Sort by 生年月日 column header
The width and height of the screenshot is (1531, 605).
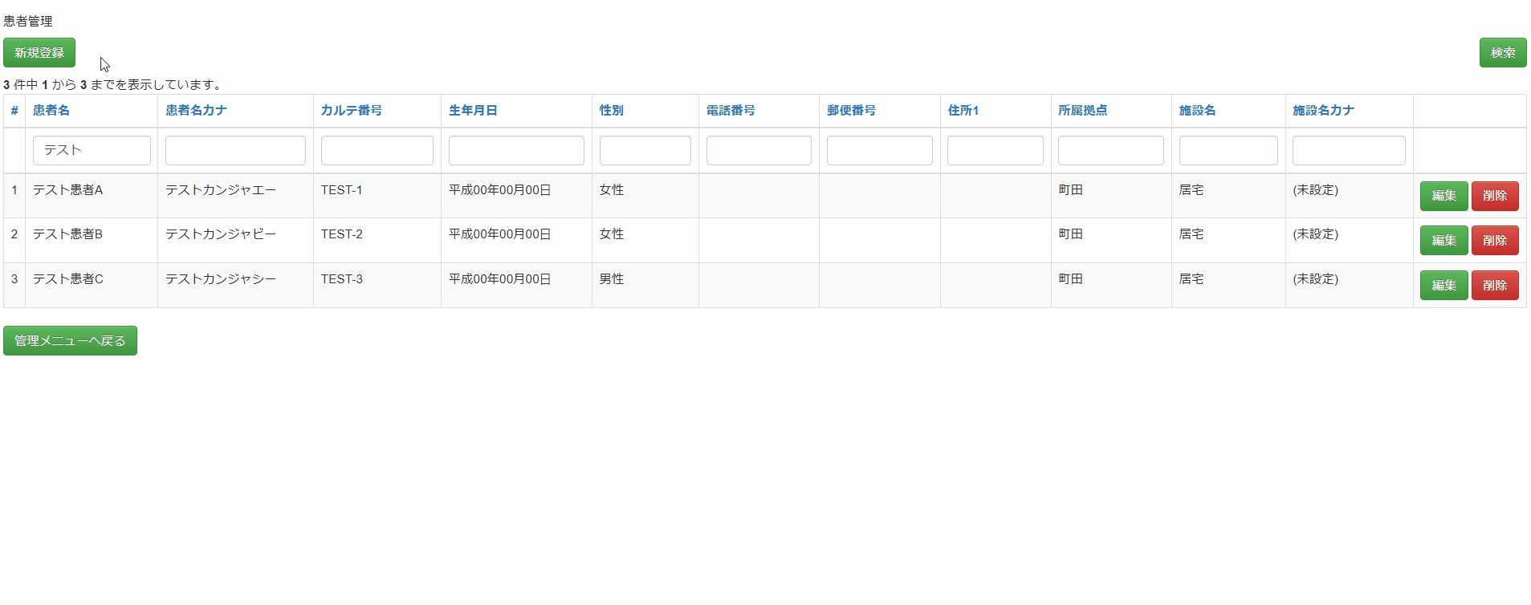(473, 111)
